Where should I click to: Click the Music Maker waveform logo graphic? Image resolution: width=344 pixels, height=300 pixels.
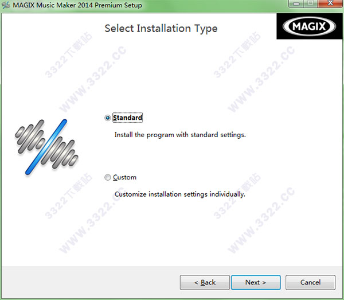pos(46,147)
